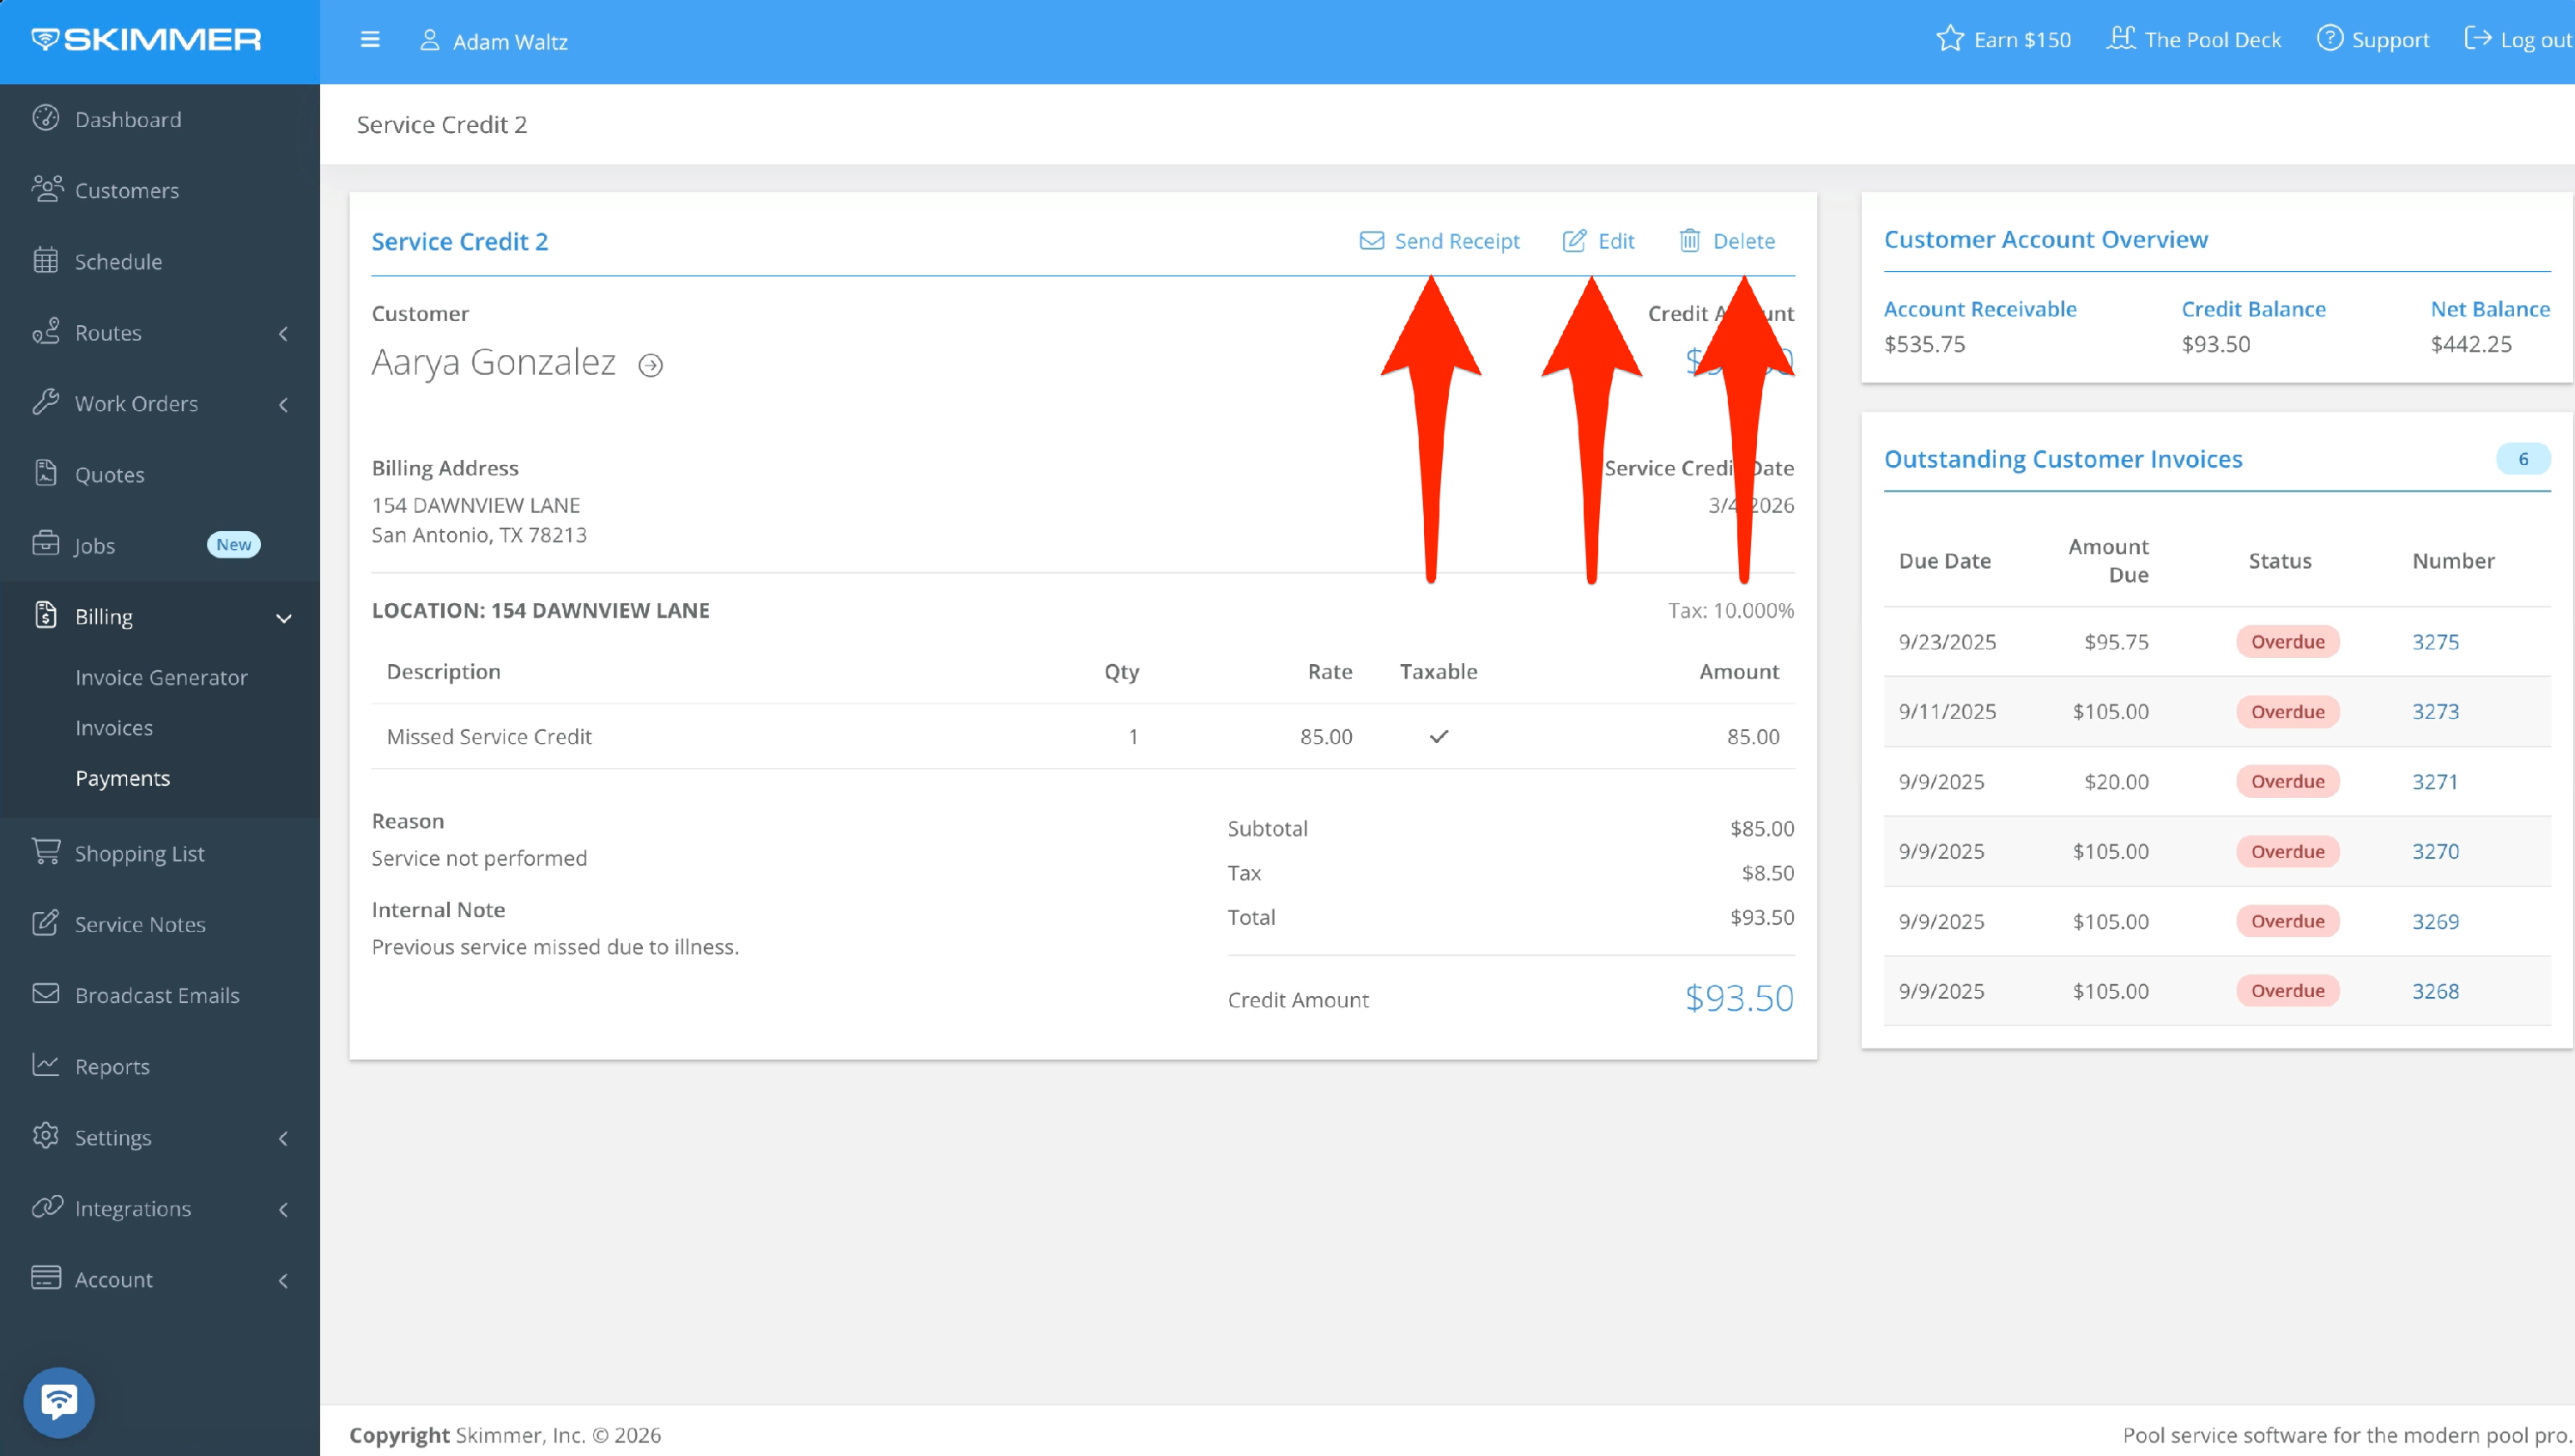
Task: Open overdue invoice number 3275
Action: [2434, 642]
